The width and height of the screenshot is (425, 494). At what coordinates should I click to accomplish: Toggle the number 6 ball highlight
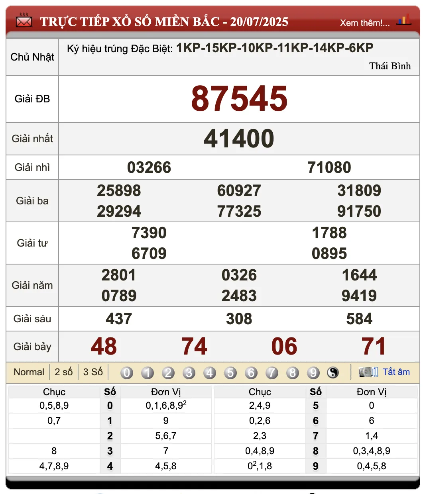click(251, 373)
